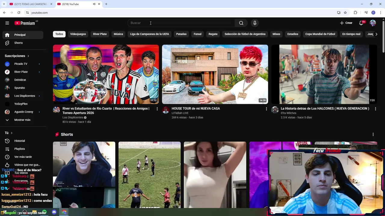
Task: Open the Chrome three-dot menu
Action: click(x=380, y=13)
